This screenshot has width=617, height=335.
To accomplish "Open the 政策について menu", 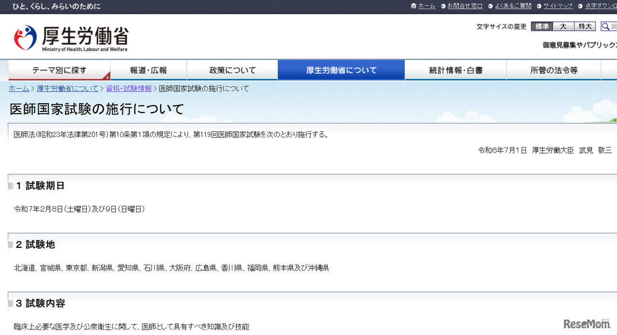I will tap(232, 70).
